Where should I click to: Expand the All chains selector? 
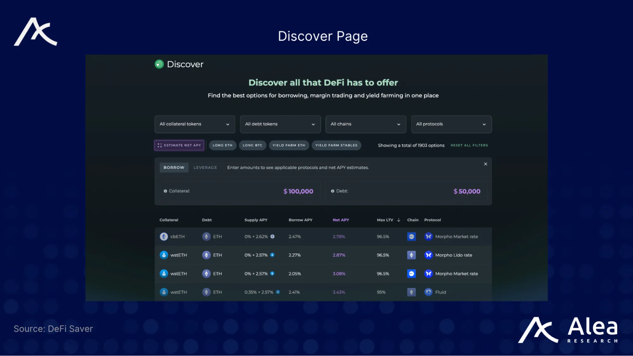point(365,124)
